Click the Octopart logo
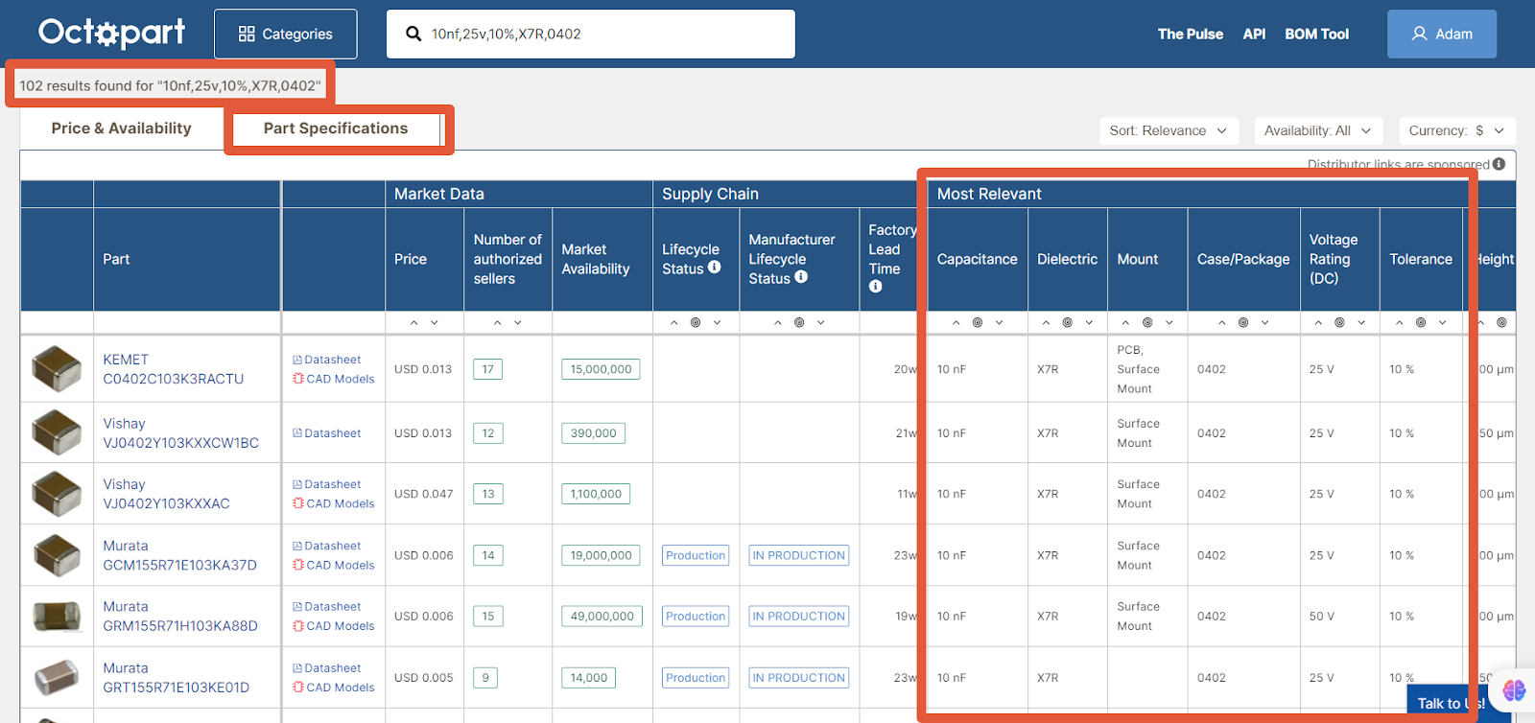The width and height of the screenshot is (1535, 723). (x=112, y=33)
